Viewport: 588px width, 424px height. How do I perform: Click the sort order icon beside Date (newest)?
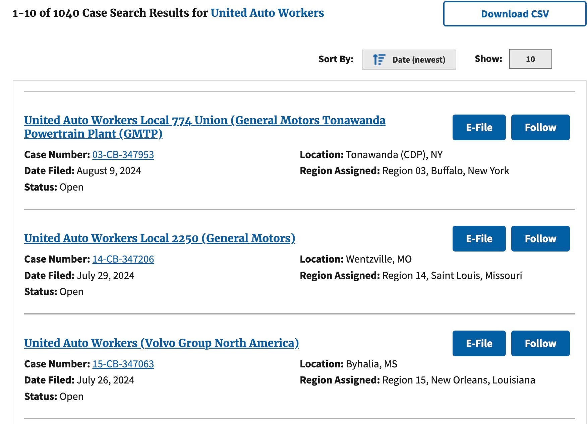(x=379, y=60)
